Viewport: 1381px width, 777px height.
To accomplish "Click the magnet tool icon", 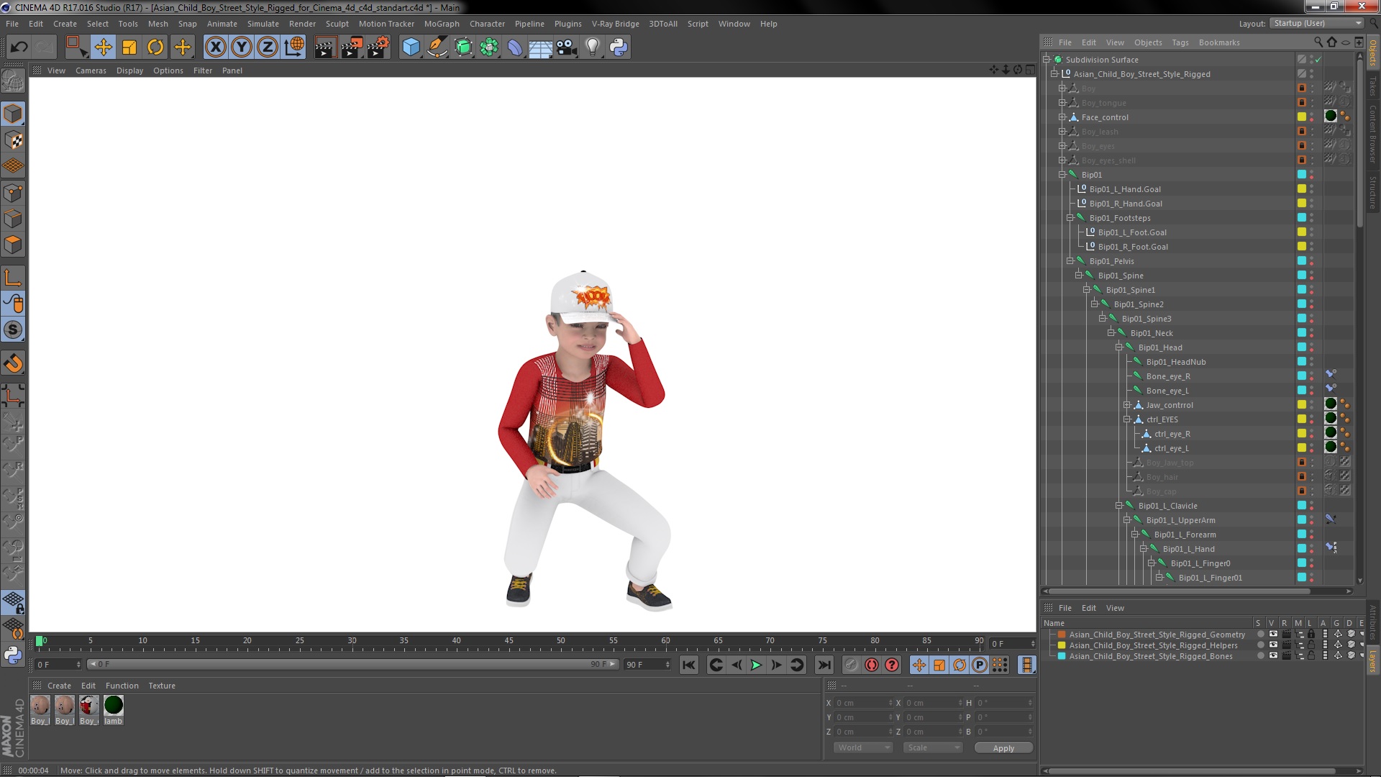I will pyautogui.click(x=13, y=363).
